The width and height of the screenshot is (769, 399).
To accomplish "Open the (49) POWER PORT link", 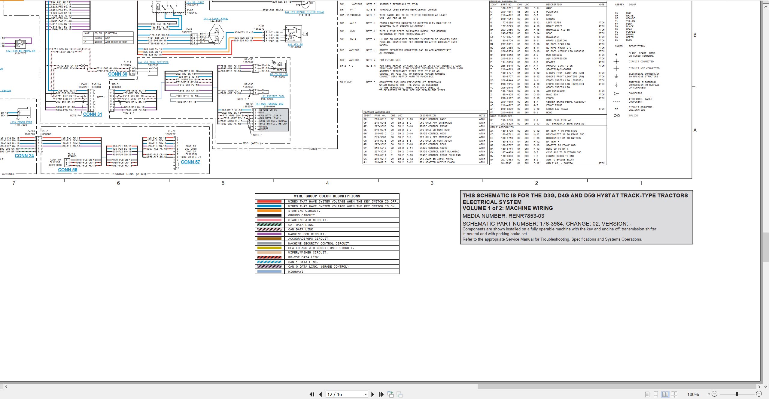I will pyautogui.click(x=21, y=122).
